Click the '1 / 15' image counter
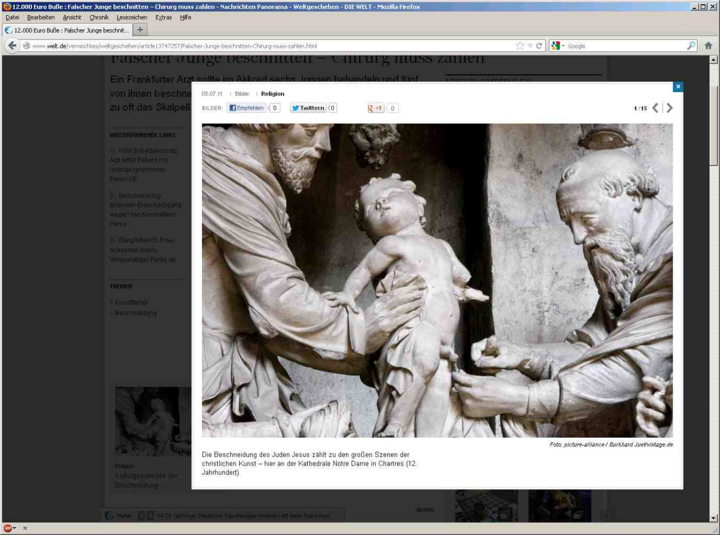The width and height of the screenshot is (720, 535). pyautogui.click(x=640, y=109)
